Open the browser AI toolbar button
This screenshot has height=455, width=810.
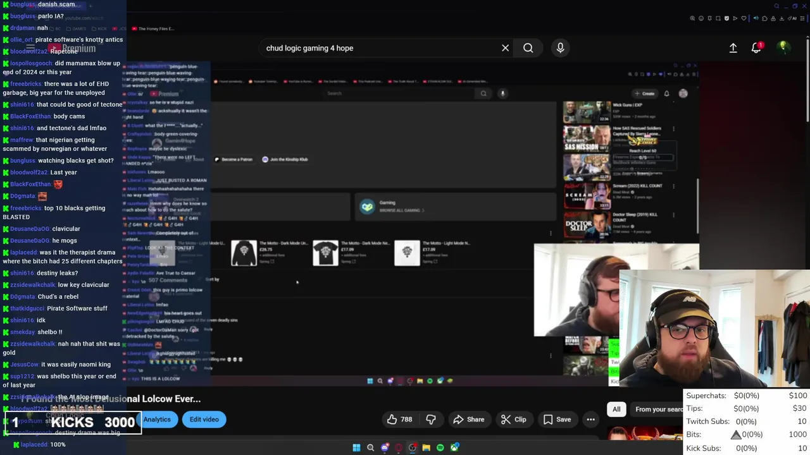tap(792, 18)
